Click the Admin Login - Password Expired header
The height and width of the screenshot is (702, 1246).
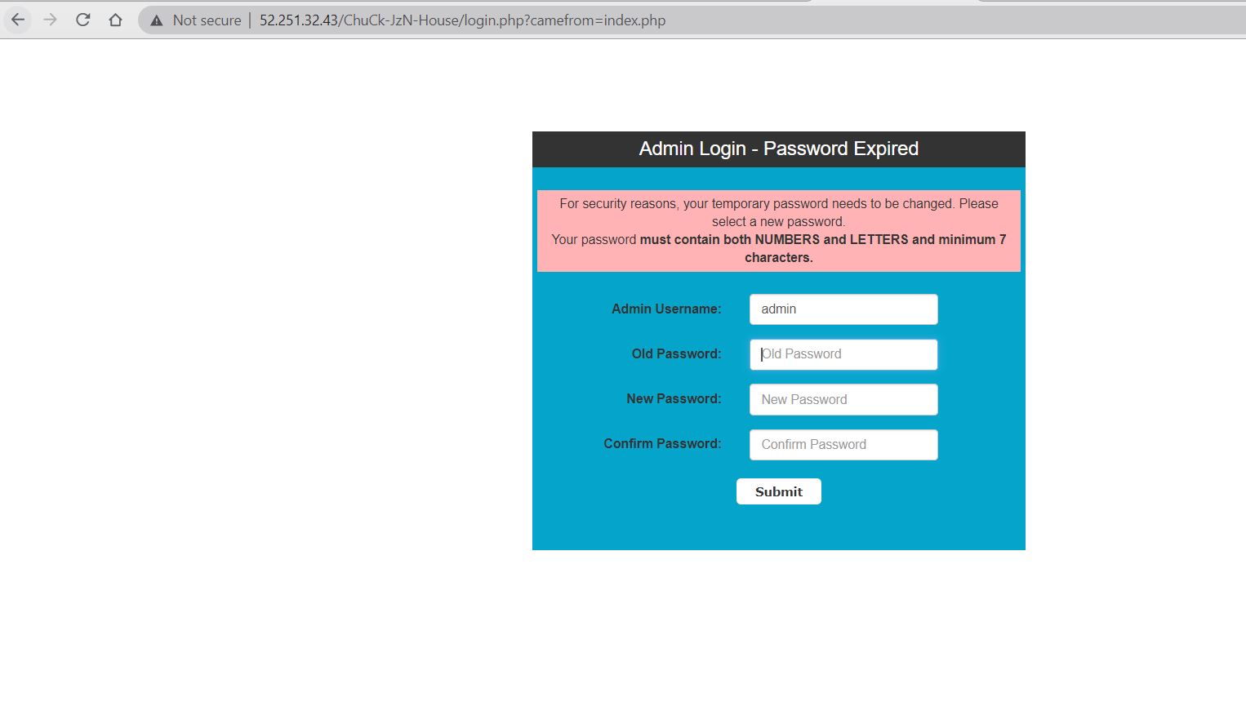(778, 149)
